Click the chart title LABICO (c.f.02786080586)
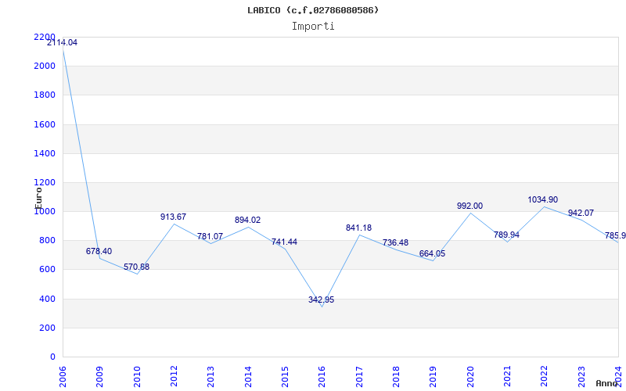This screenshot has height=391, width=626. 313,10
